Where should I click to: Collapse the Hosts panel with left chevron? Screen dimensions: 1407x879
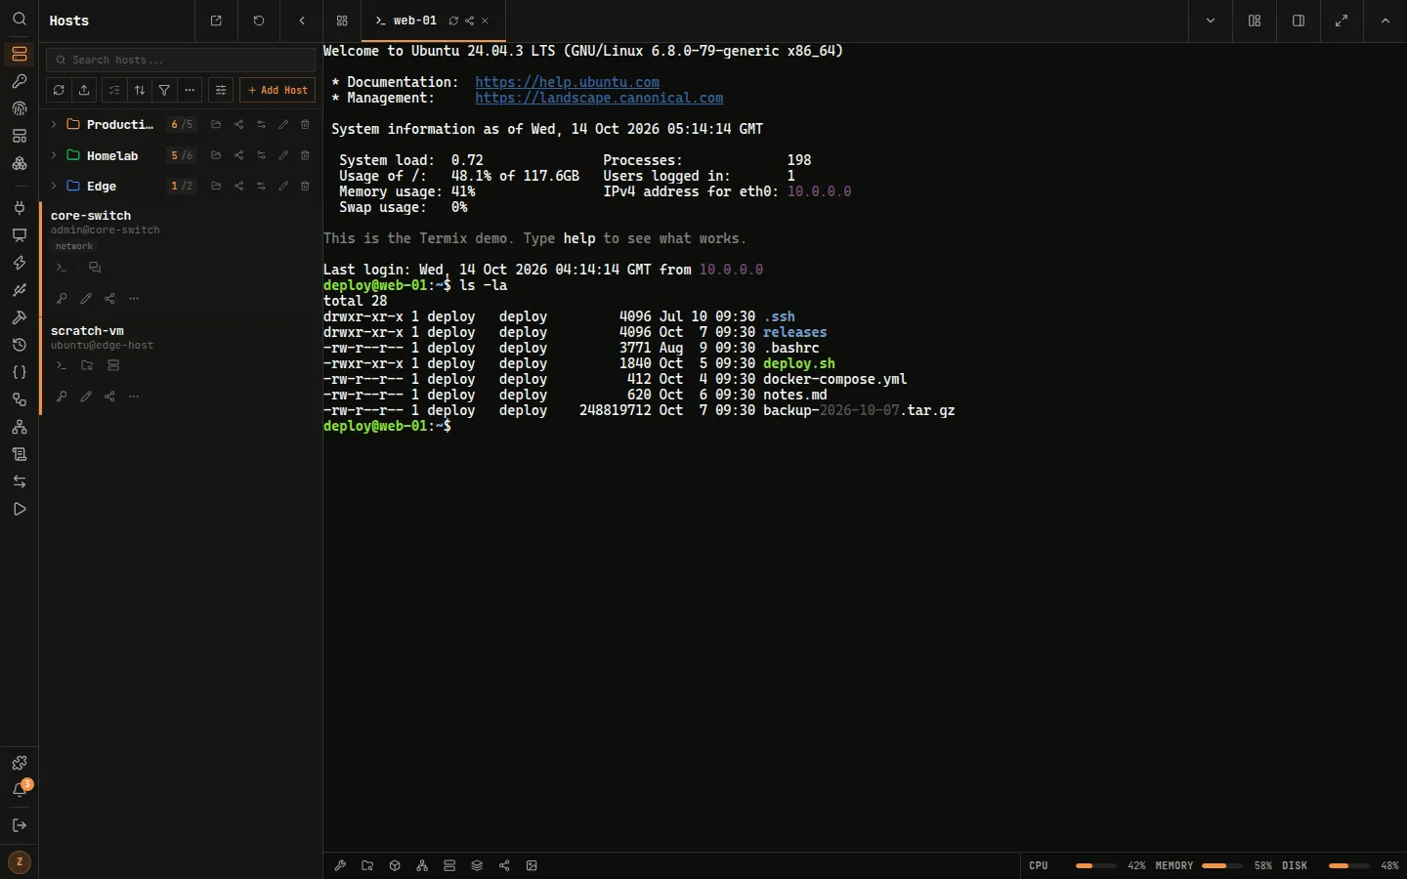click(x=302, y=21)
